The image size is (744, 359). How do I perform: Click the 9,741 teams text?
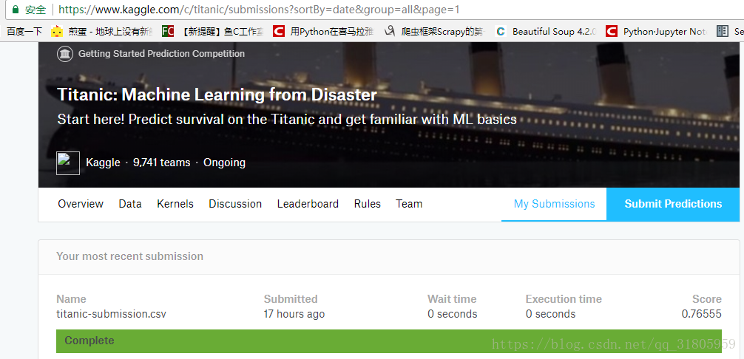click(162, 163)
